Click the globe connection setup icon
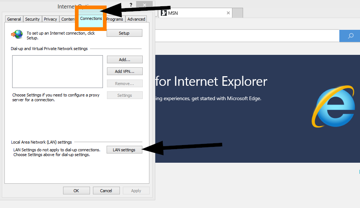360x208 pixels. [17, 35]
